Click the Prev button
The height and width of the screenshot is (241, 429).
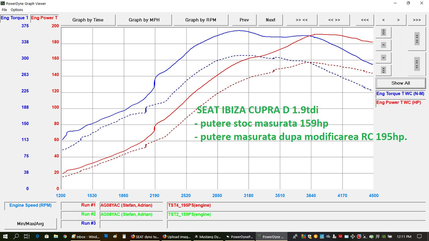point(244,20)
